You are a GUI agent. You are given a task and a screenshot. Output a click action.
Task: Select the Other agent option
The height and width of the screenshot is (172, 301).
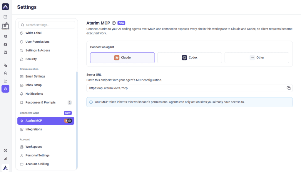(x=257, y=58)
